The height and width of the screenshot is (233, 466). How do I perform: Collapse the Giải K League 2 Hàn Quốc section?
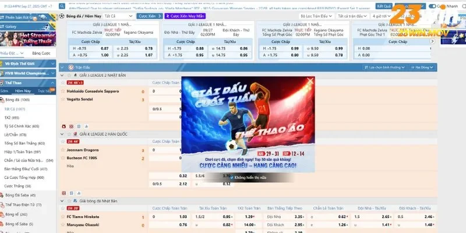tap(62, 134)
